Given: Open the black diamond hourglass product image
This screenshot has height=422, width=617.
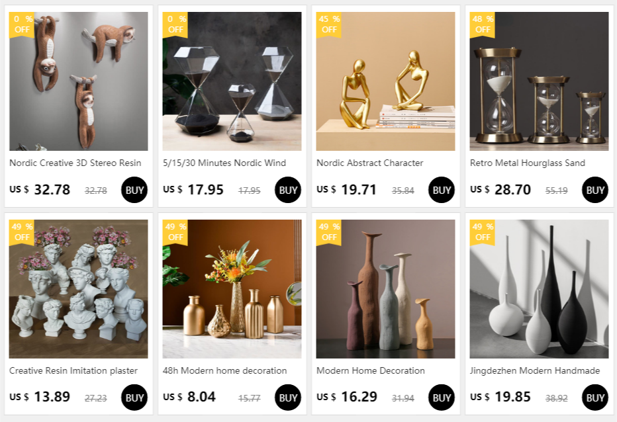Looking at the screenshot, I should click(x=232, y=81).
